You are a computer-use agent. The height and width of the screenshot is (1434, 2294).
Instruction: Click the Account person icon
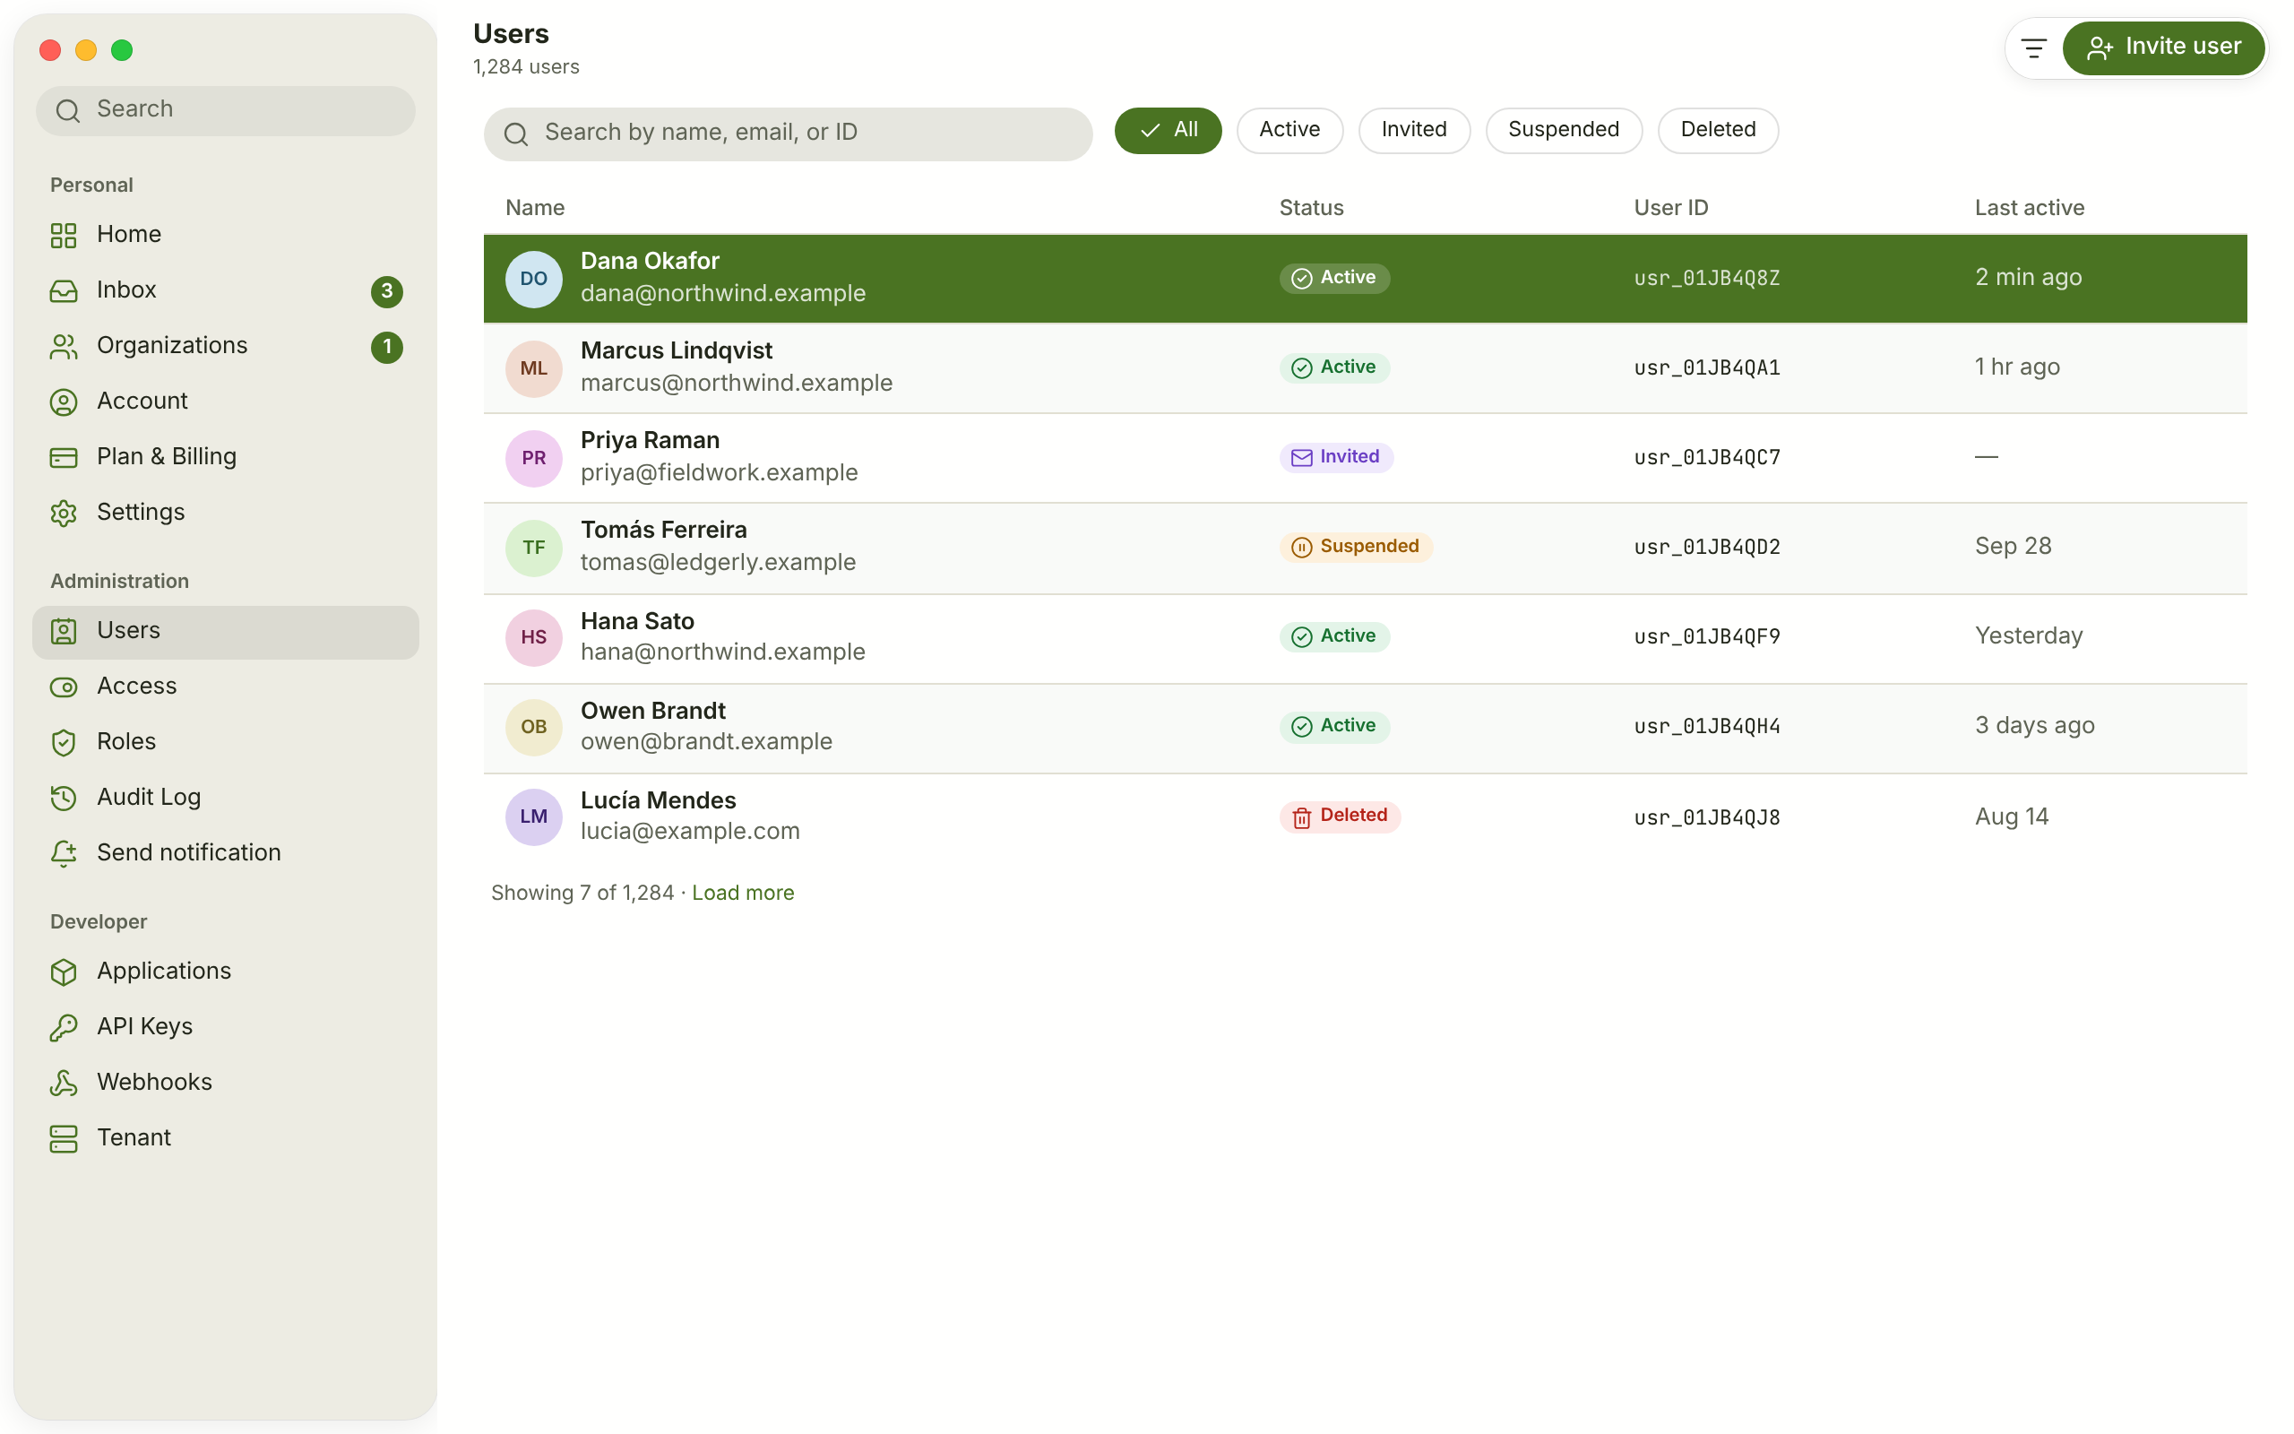click(x=64, y=402)
